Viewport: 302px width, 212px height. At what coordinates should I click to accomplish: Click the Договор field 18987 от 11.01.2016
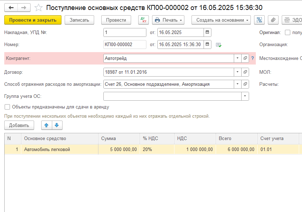pyautogui.click(x=169, y=72)
